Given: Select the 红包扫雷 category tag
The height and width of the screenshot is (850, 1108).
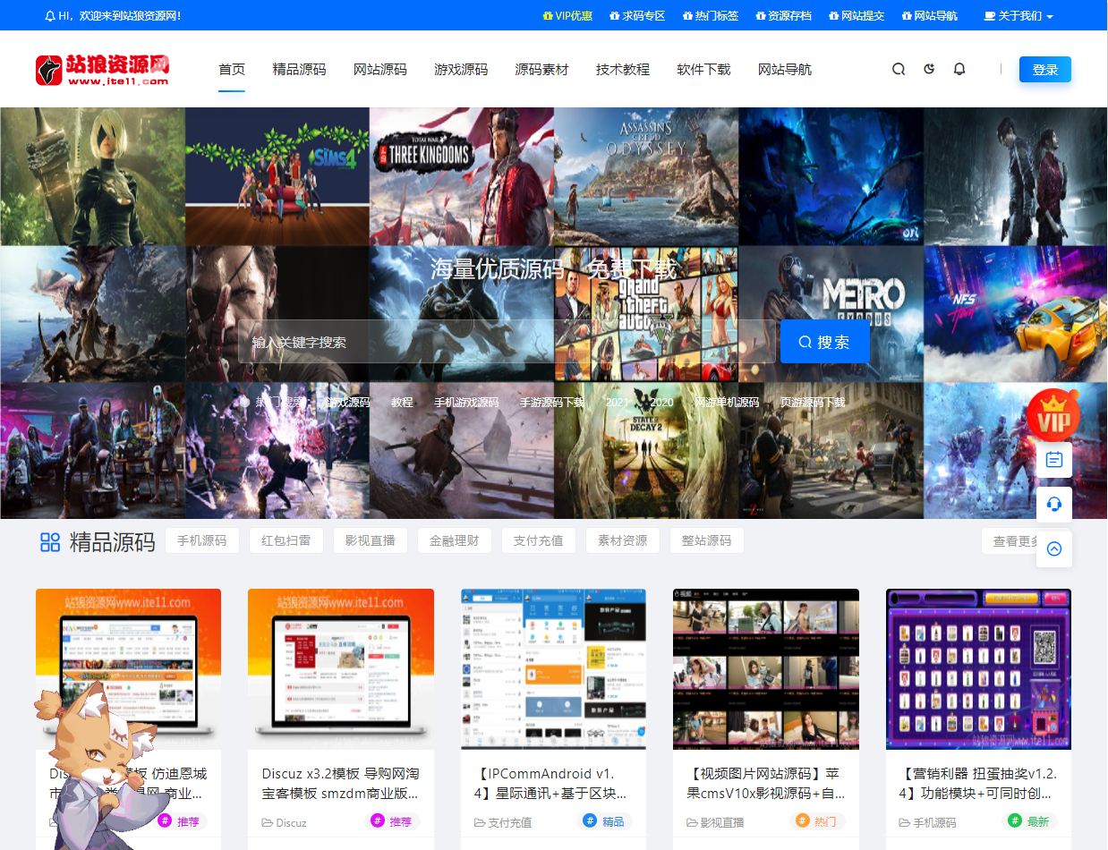Looking at the screenshot, I should point(286,540).
